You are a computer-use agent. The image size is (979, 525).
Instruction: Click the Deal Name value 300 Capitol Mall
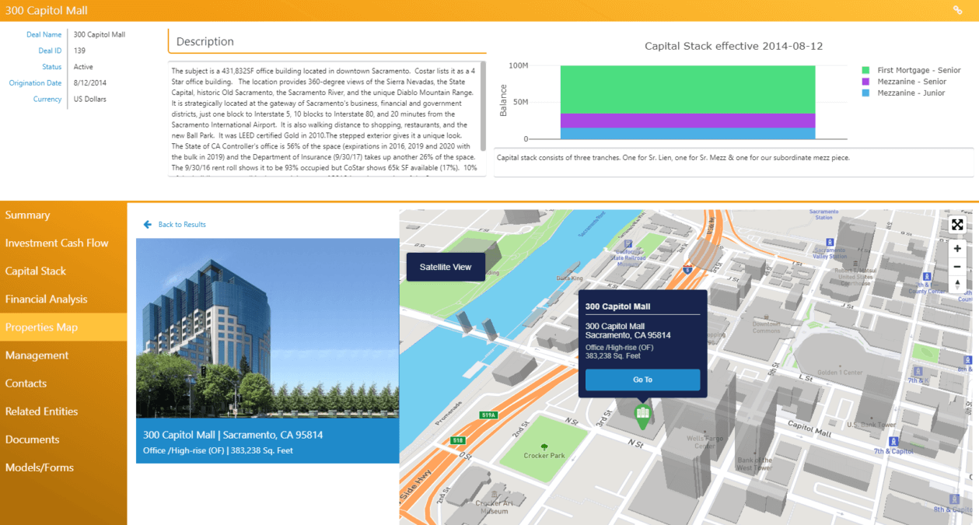[x=100, y=35]
